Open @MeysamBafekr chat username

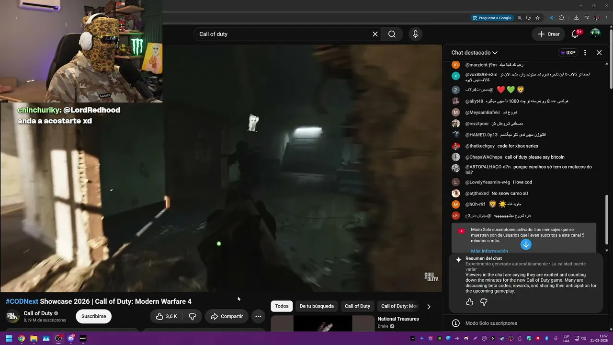482,113
